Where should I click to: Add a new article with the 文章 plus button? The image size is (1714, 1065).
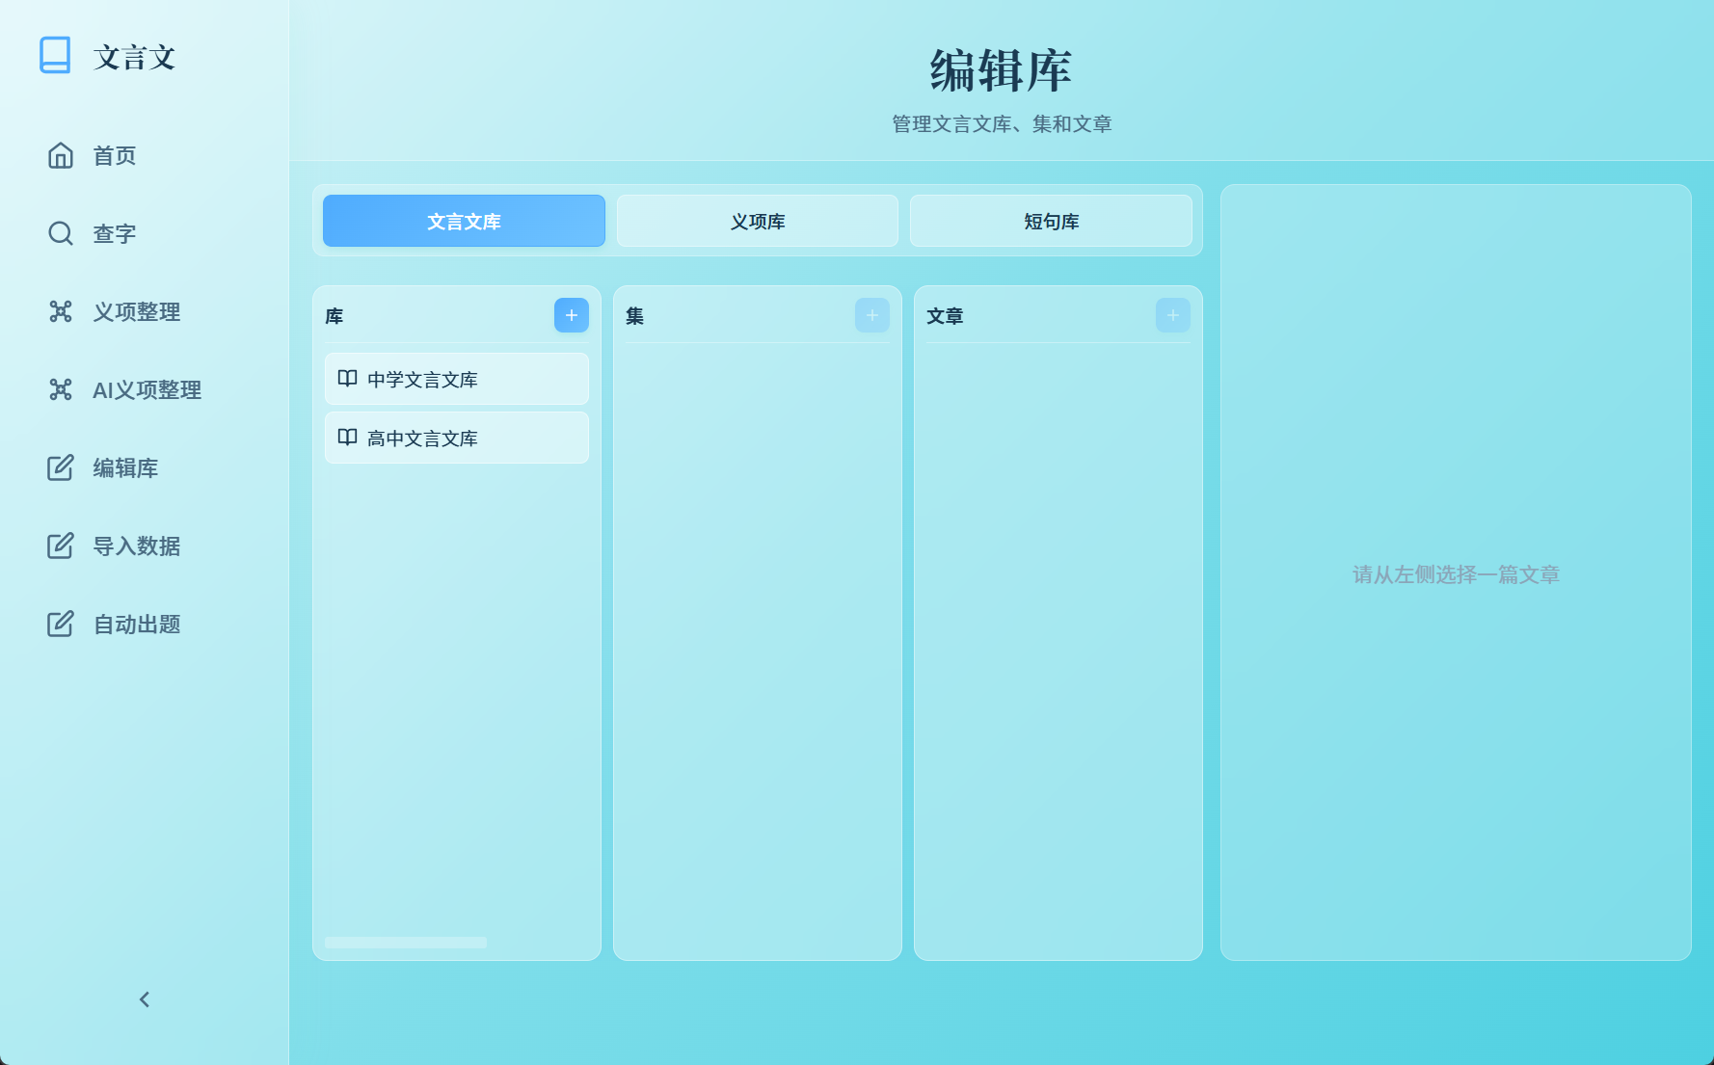coord(1172,315)
